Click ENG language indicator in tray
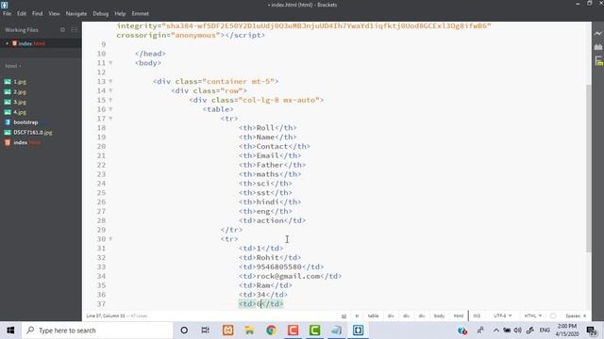The width and height of the screenshot is (604, 339). [545, 331]
